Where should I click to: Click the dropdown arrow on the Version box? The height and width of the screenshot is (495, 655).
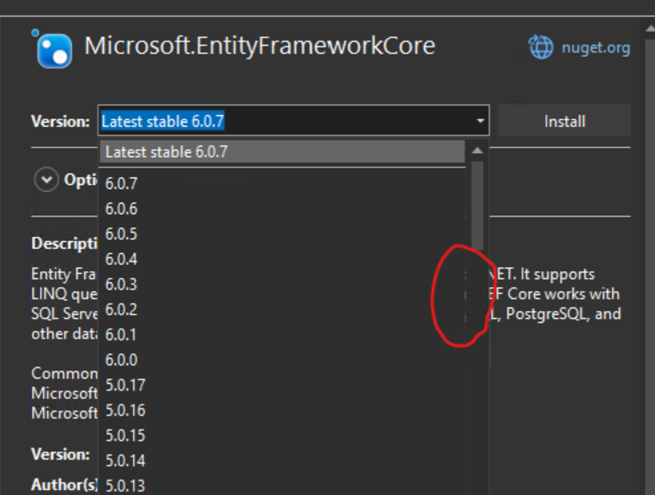click(x=482, y=121)
